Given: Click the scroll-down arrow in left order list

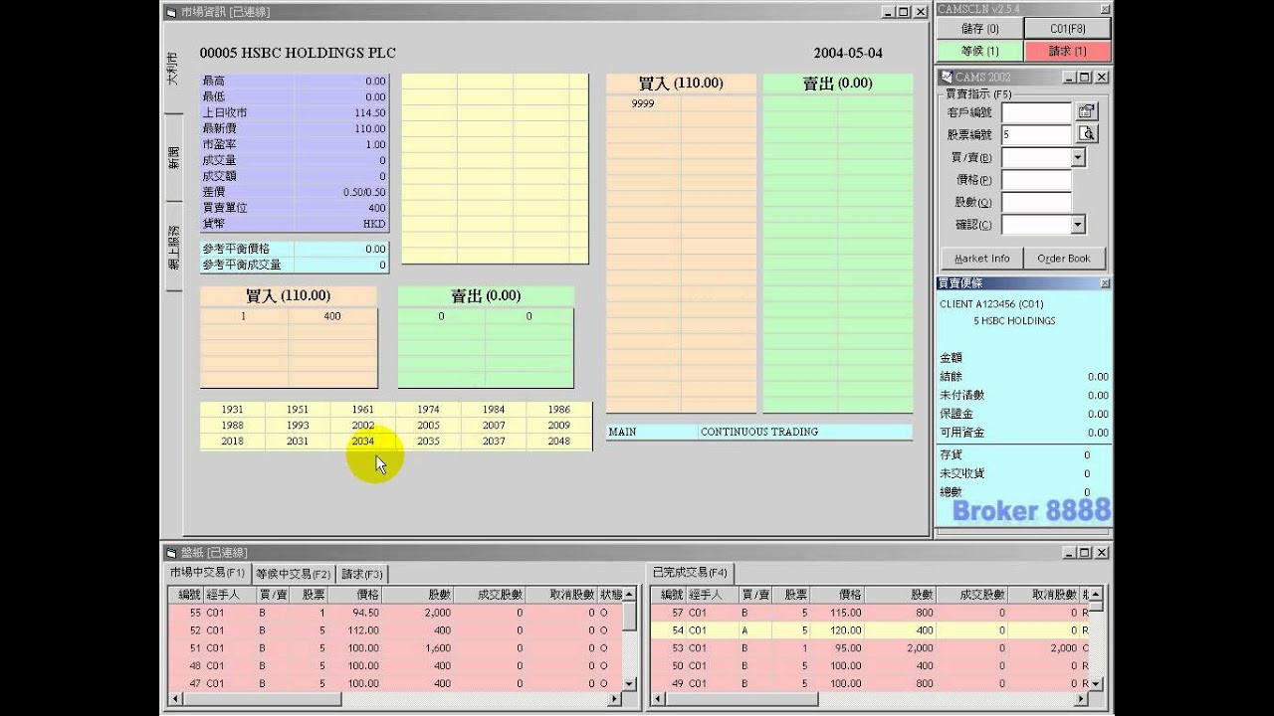Looking at the screenshot, I should click(629, 683).
